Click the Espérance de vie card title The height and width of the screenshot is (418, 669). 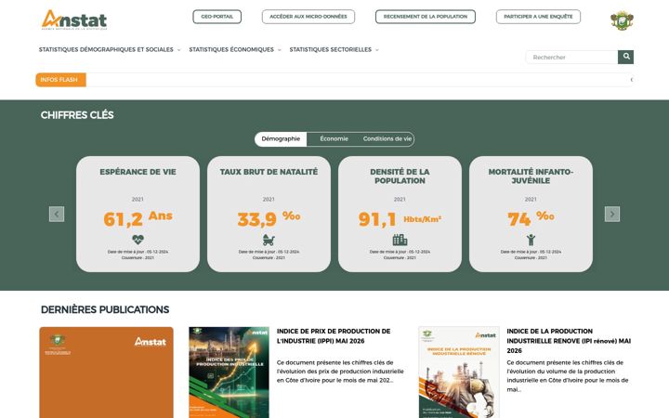pos(138,172)
